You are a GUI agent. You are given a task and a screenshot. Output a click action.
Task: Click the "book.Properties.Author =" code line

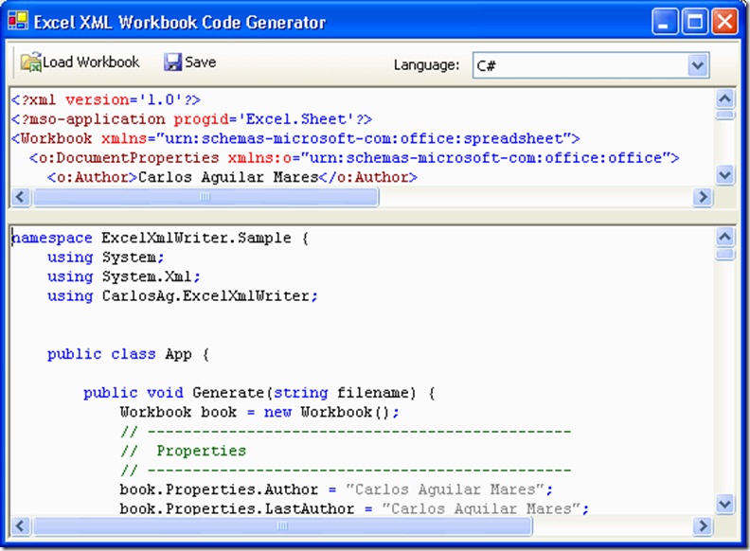click(x=336, y=489)
